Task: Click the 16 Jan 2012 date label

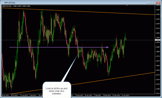Action: pos(88,95)
